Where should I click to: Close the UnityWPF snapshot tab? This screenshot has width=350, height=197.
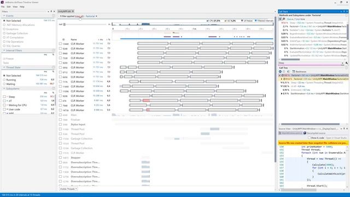click(x=73, y=11)
